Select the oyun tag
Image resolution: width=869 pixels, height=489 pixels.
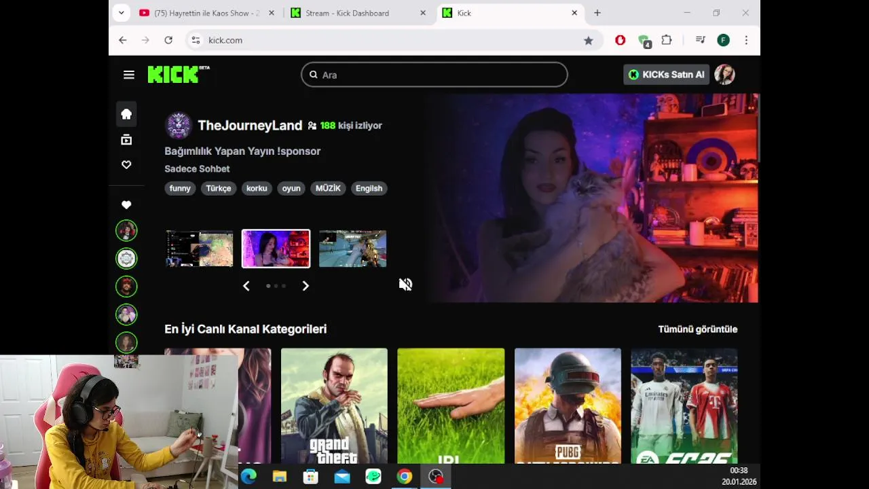pyautogui.click(x=291, y=188)
